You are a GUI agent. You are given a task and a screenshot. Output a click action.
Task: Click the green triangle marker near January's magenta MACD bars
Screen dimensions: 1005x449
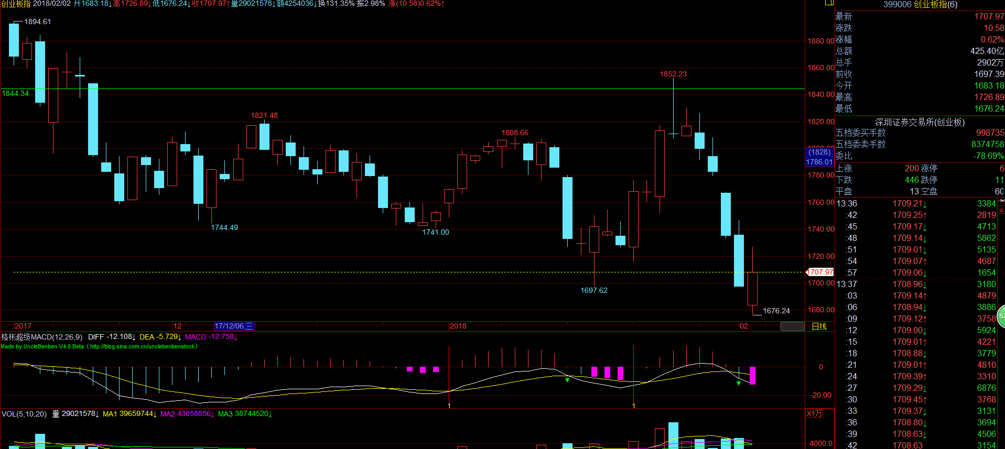[567, 380]
